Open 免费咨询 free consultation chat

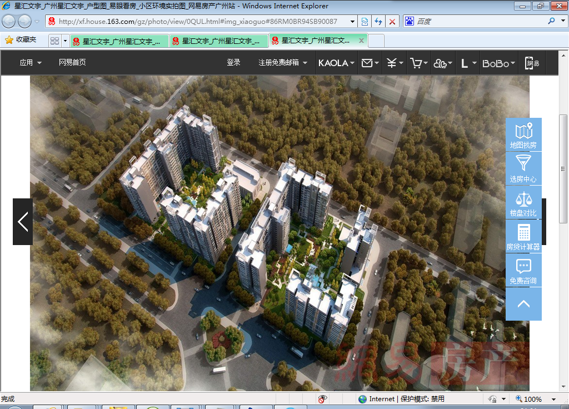pyautogui.click(x=523, y=271)
